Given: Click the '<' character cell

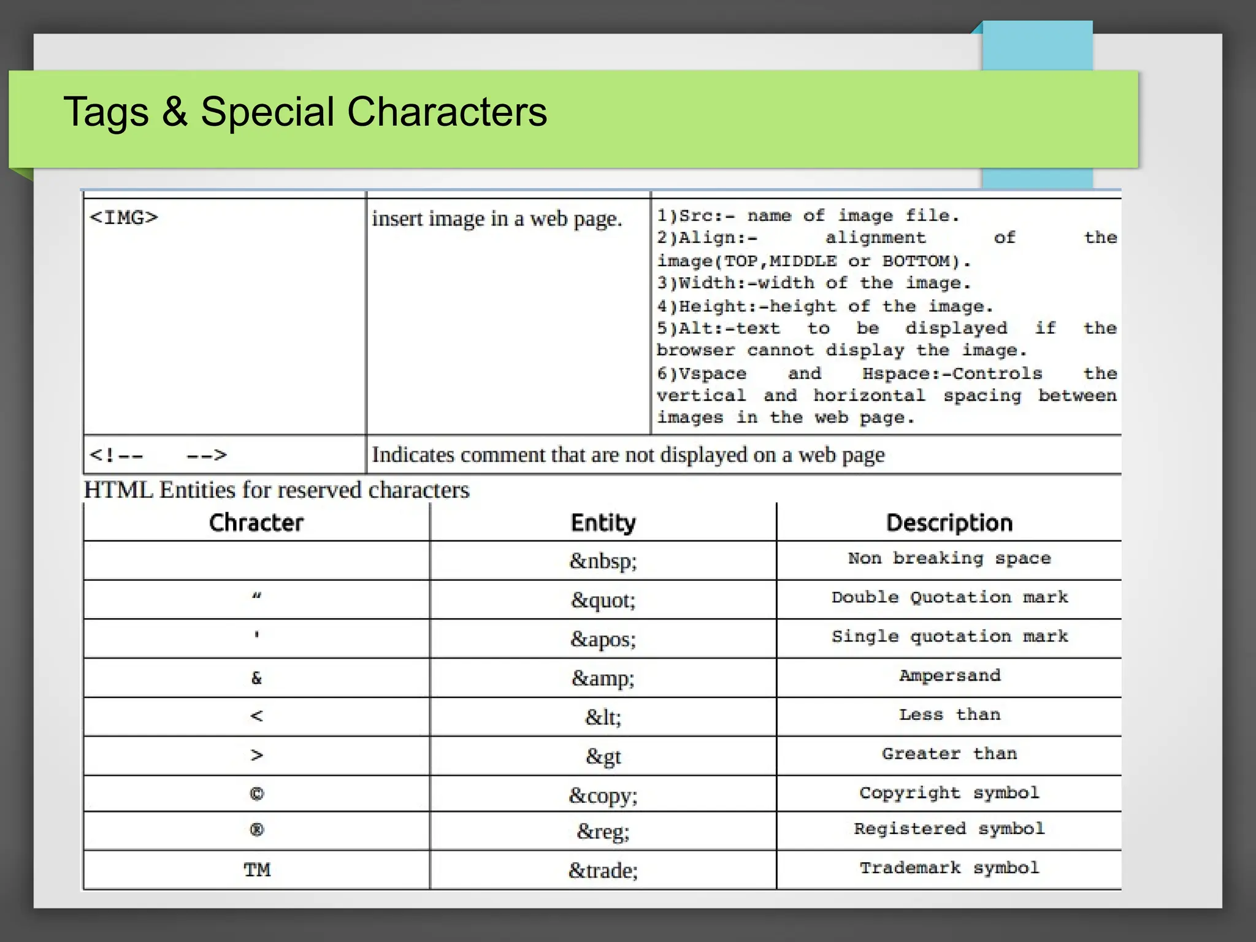Looking at the screenshot, I should click(256, 716).
